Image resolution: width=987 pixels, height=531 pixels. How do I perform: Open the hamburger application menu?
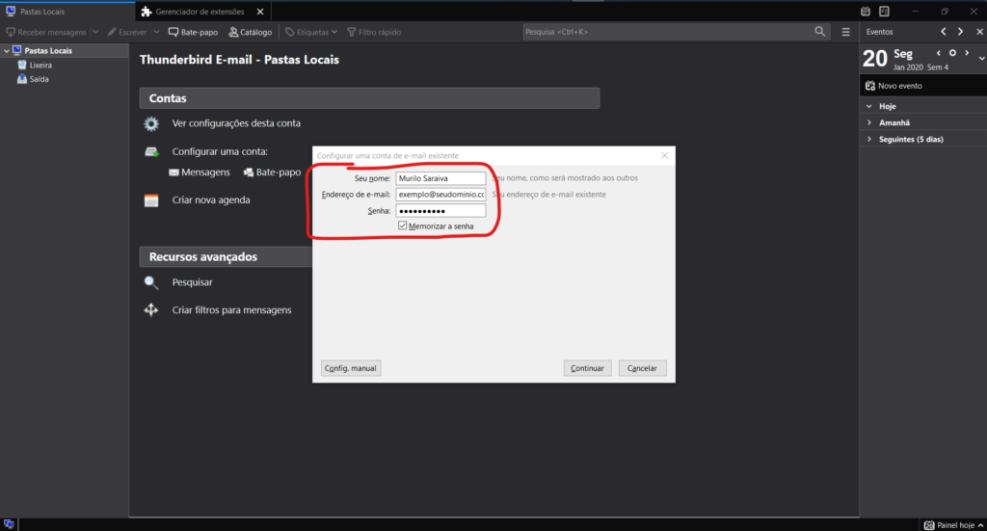[x=845, y=32]
